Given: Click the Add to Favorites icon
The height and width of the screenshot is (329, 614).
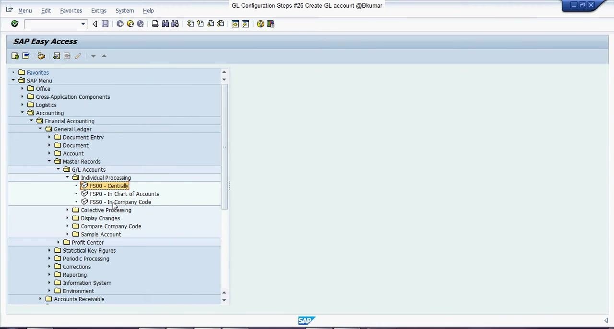Looking at the screenshot, I should tap(57, 56).
